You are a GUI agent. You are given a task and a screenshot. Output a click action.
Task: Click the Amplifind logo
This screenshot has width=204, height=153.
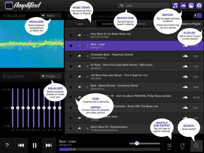click(x=23, y=6)
